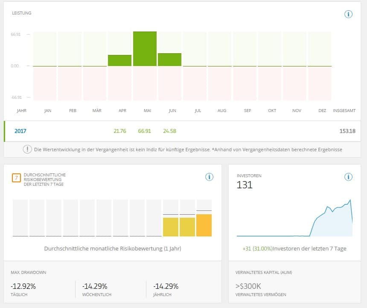Click the orange risk score 7 badge

tap(16, 178)
